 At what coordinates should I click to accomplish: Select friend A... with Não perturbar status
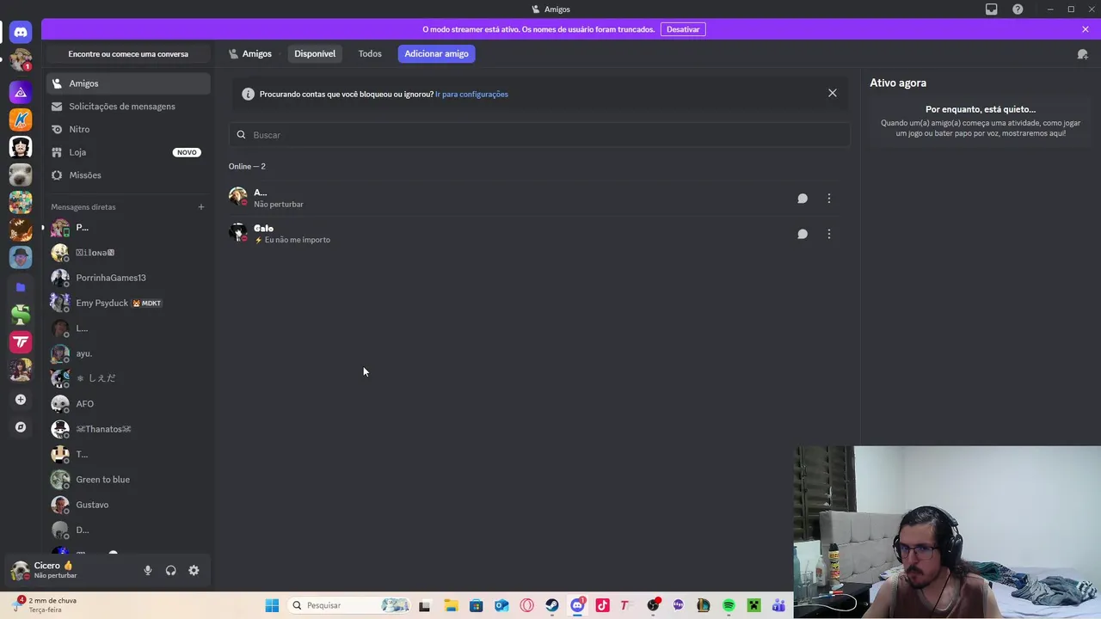pyautogui.click(x=539, y=199)
